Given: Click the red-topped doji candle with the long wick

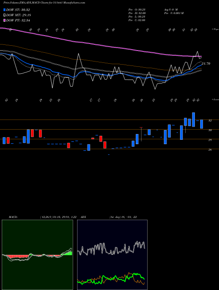Looking at the screenshot, I should coord(141,134).
